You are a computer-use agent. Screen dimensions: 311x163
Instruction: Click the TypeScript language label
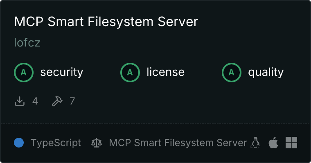click(x=56, y=143)
